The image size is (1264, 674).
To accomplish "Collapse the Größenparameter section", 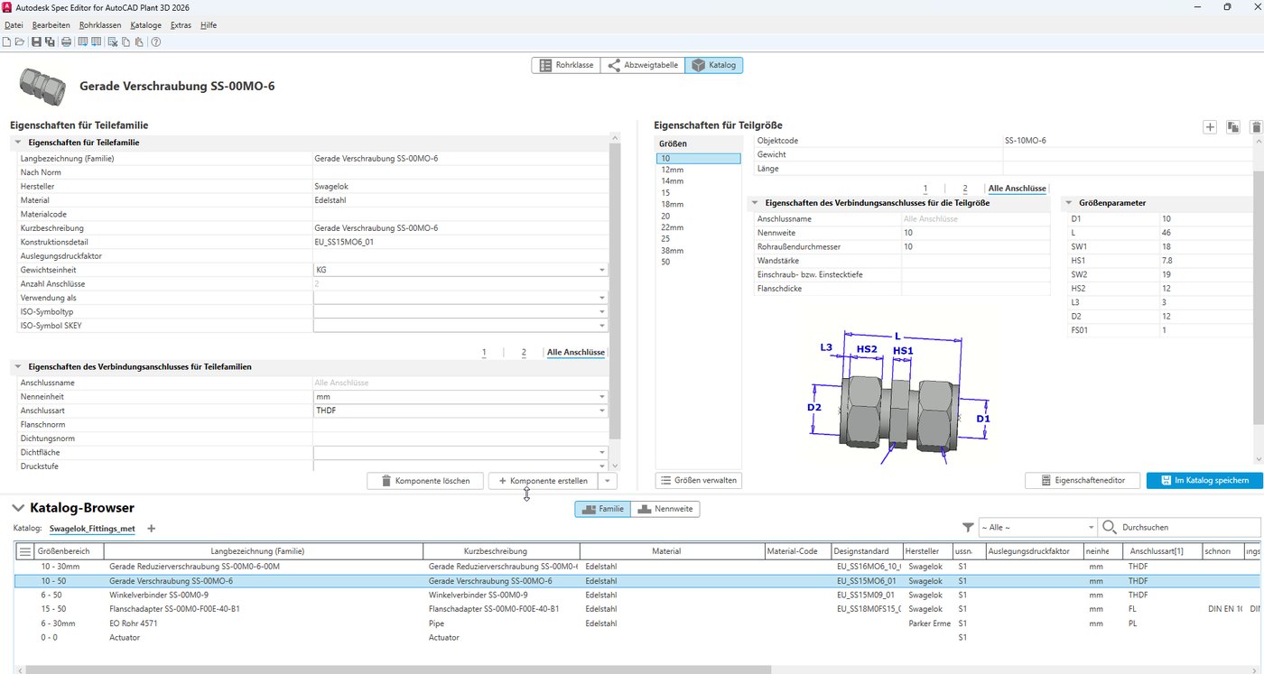I will click(1069, 203).
